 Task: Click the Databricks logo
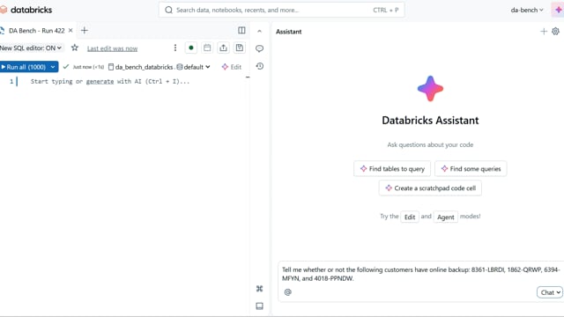pos(26,10)
